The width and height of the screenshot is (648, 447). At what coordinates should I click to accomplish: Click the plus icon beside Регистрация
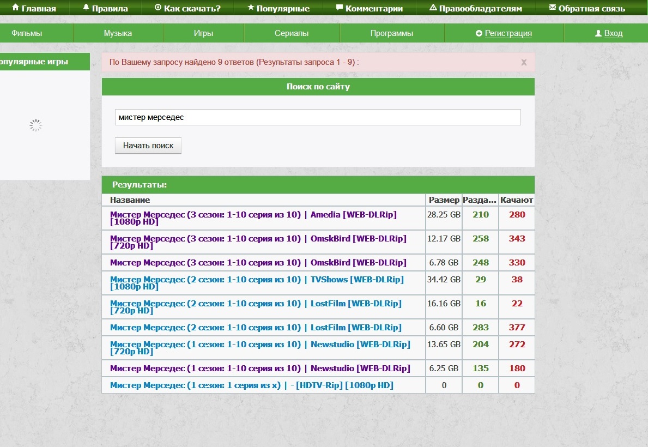479,33
